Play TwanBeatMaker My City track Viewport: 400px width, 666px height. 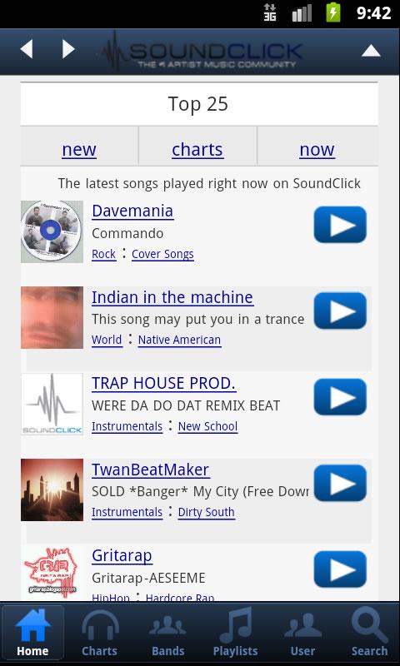(340, 483)
